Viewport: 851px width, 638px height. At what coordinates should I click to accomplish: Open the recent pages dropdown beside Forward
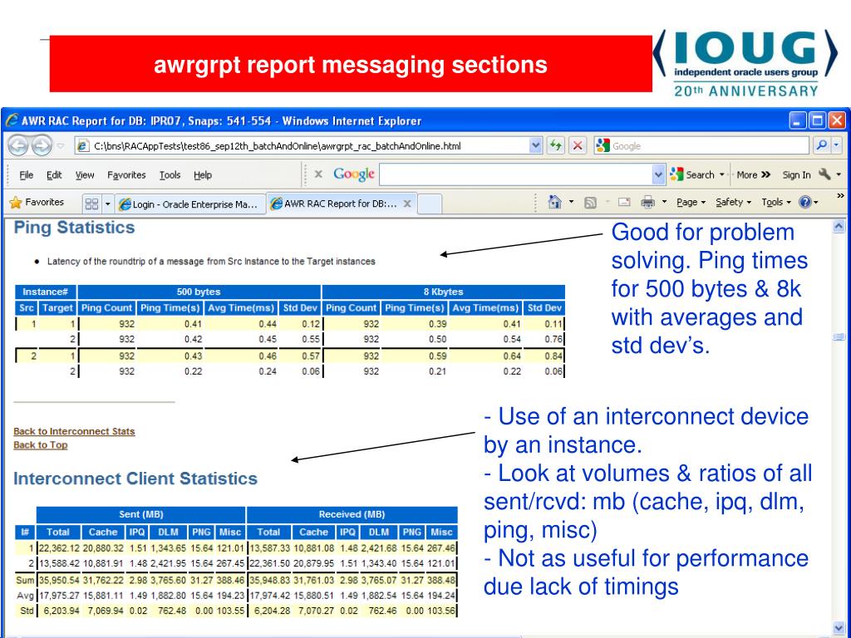tap(61, 145)
